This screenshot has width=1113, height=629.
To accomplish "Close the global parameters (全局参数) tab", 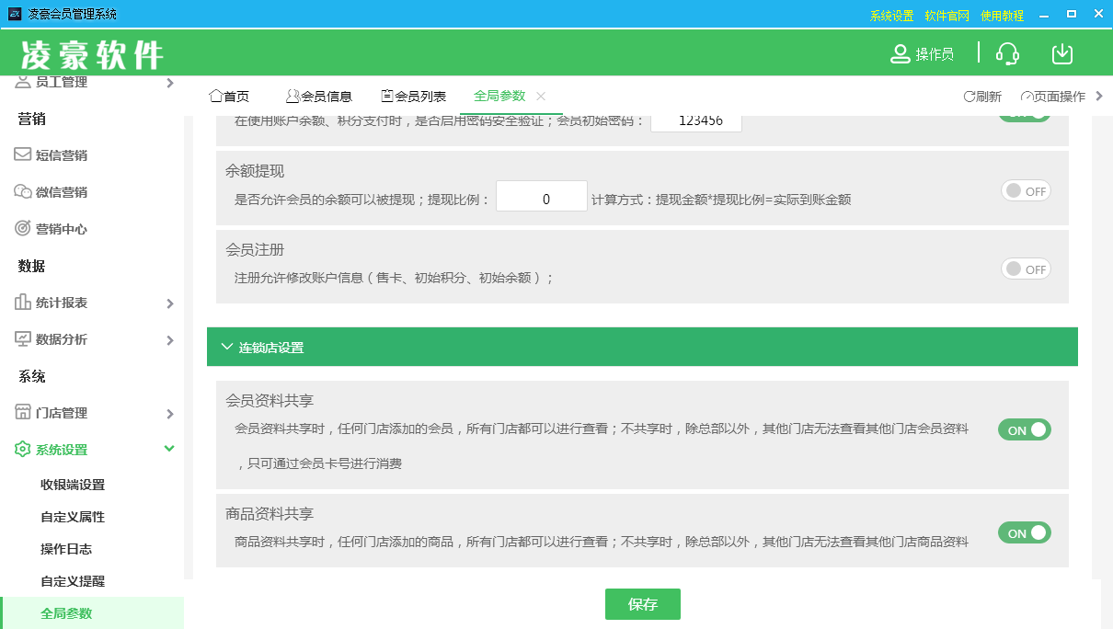I will pyautogui.click(x=541, y=97).
